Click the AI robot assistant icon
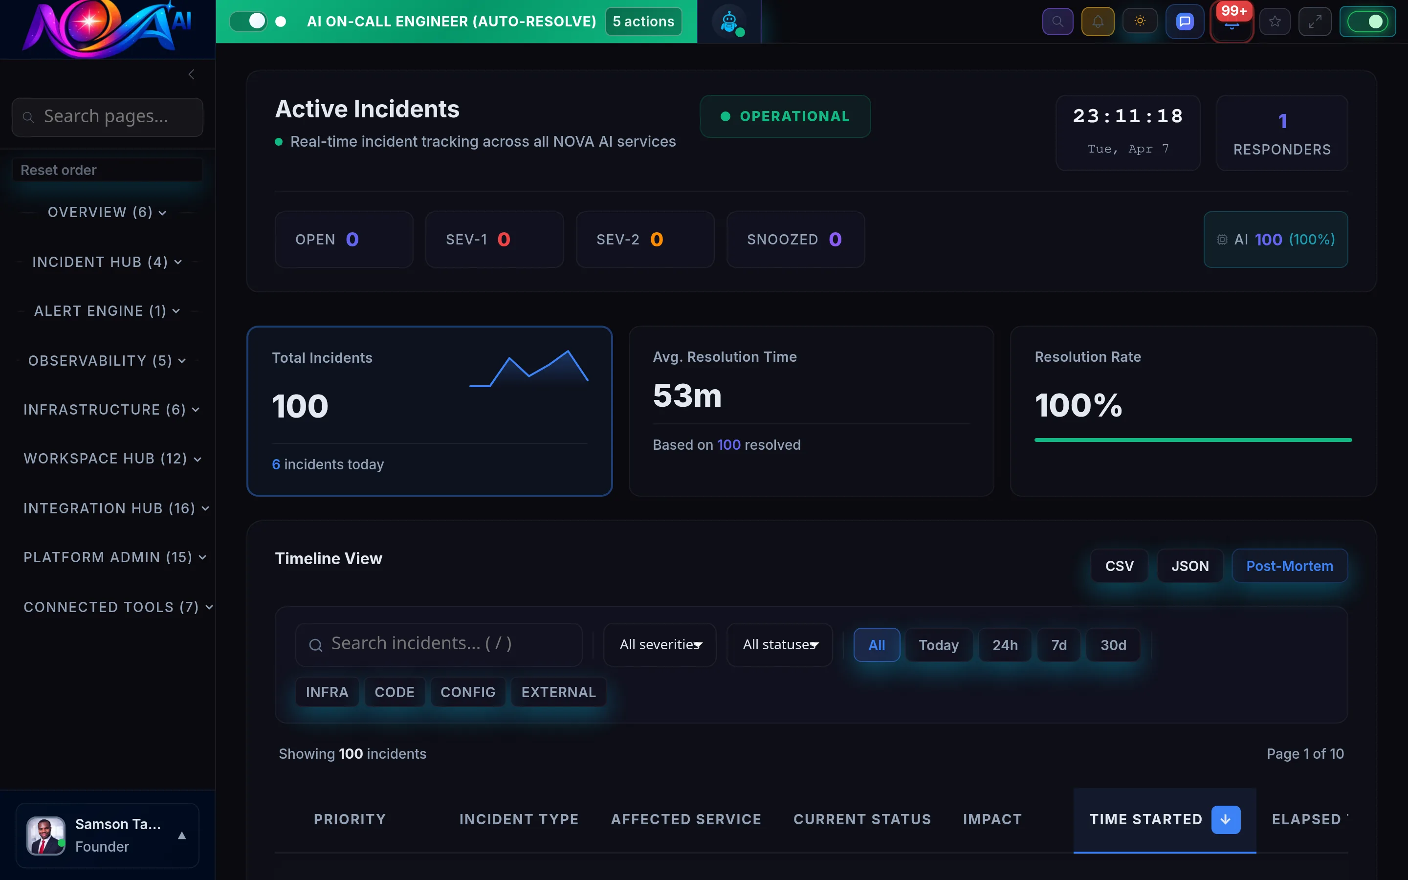1408x880 pixels. (x=729, y=21)
